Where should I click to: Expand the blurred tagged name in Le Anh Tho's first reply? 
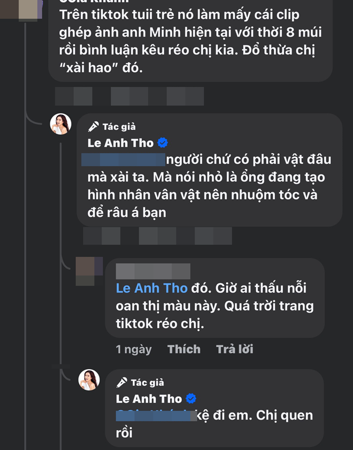point(124,158)
